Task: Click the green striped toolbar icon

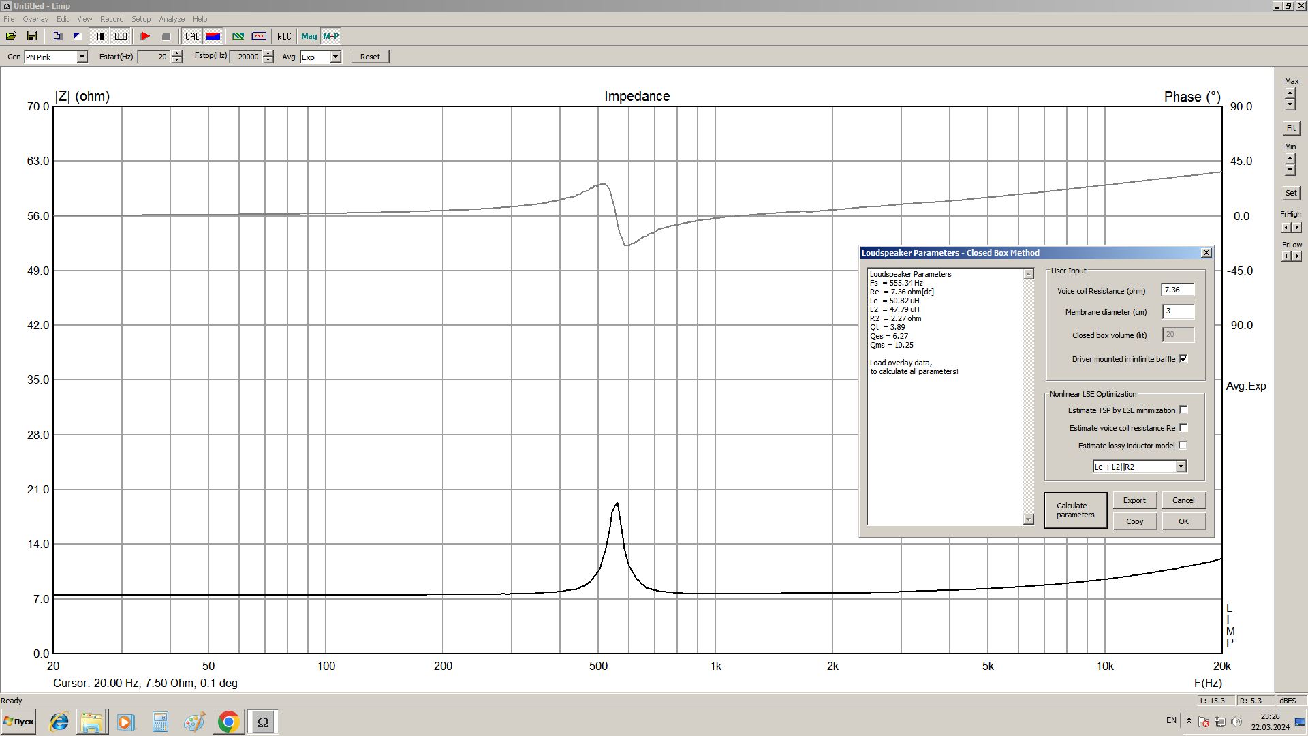Action: point(238,36)
